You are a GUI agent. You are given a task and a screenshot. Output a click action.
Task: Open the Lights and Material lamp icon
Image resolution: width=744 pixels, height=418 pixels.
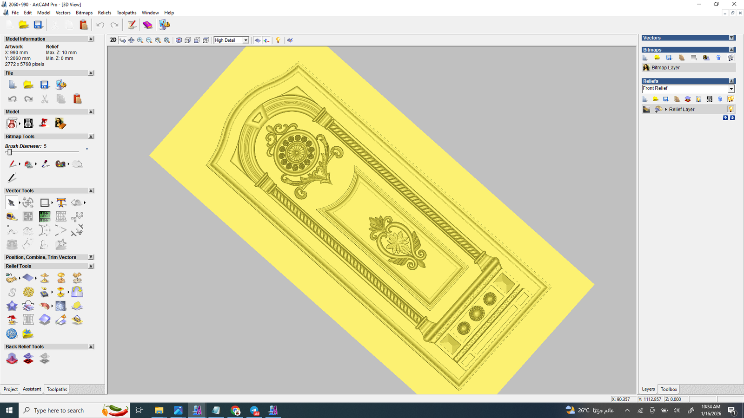coord(278,40)
